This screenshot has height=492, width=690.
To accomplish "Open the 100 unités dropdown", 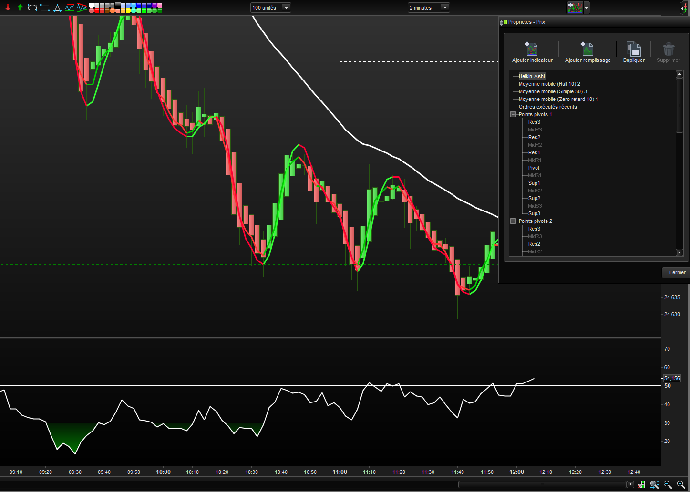I will point(286,8).
